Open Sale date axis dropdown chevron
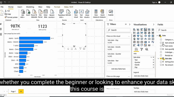174x97 pixels. point(151,57)
